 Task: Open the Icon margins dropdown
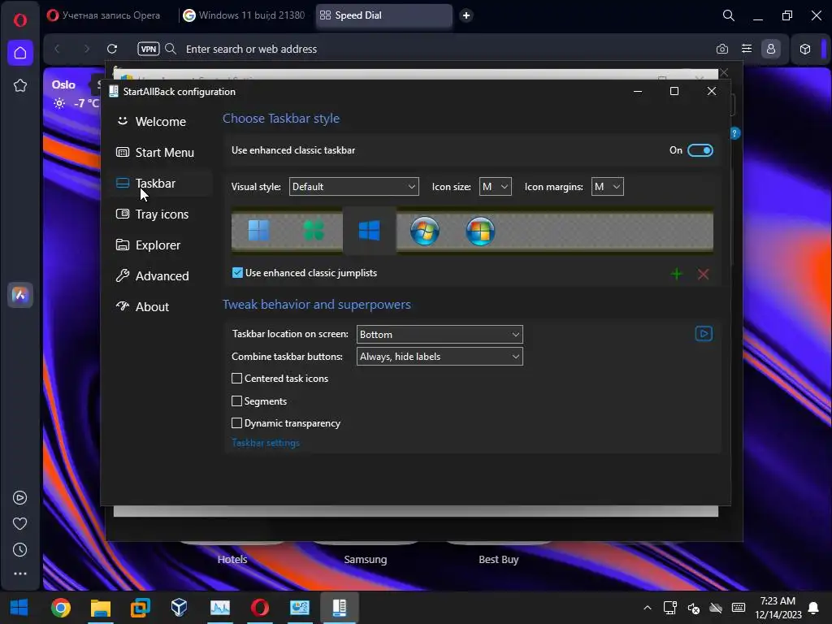(x=607, y=187)
